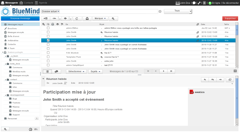The image size is (240, 135).
Task: Open the Dossier actuel search scope dropdown
Action: pyautogui.click(x=50, y=12)
